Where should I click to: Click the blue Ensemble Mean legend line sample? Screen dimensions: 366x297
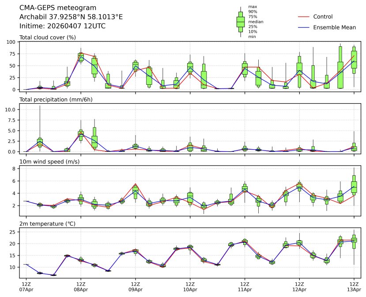[304, 27]
